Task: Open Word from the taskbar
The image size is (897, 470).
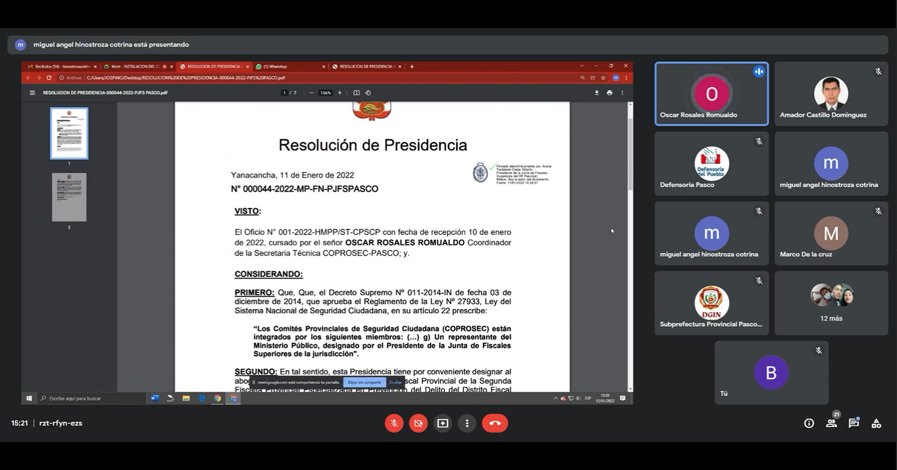Action: click(x=154, y=398)
